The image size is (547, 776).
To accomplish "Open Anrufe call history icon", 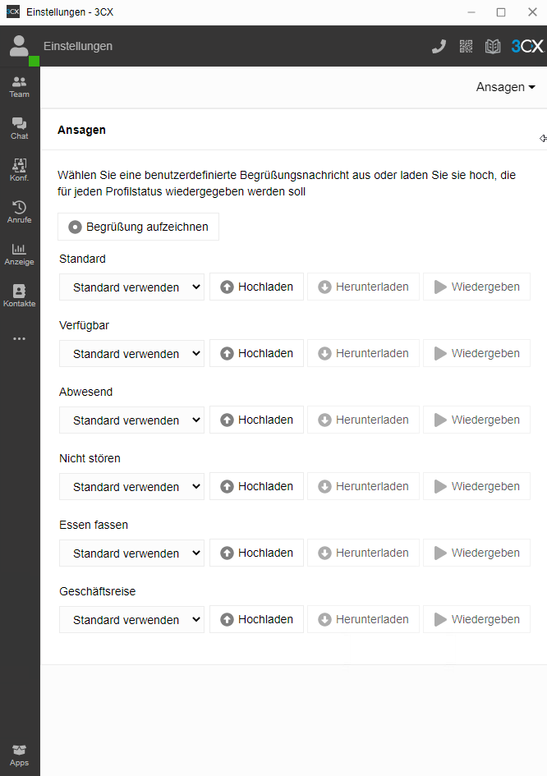I will [19, 211].
